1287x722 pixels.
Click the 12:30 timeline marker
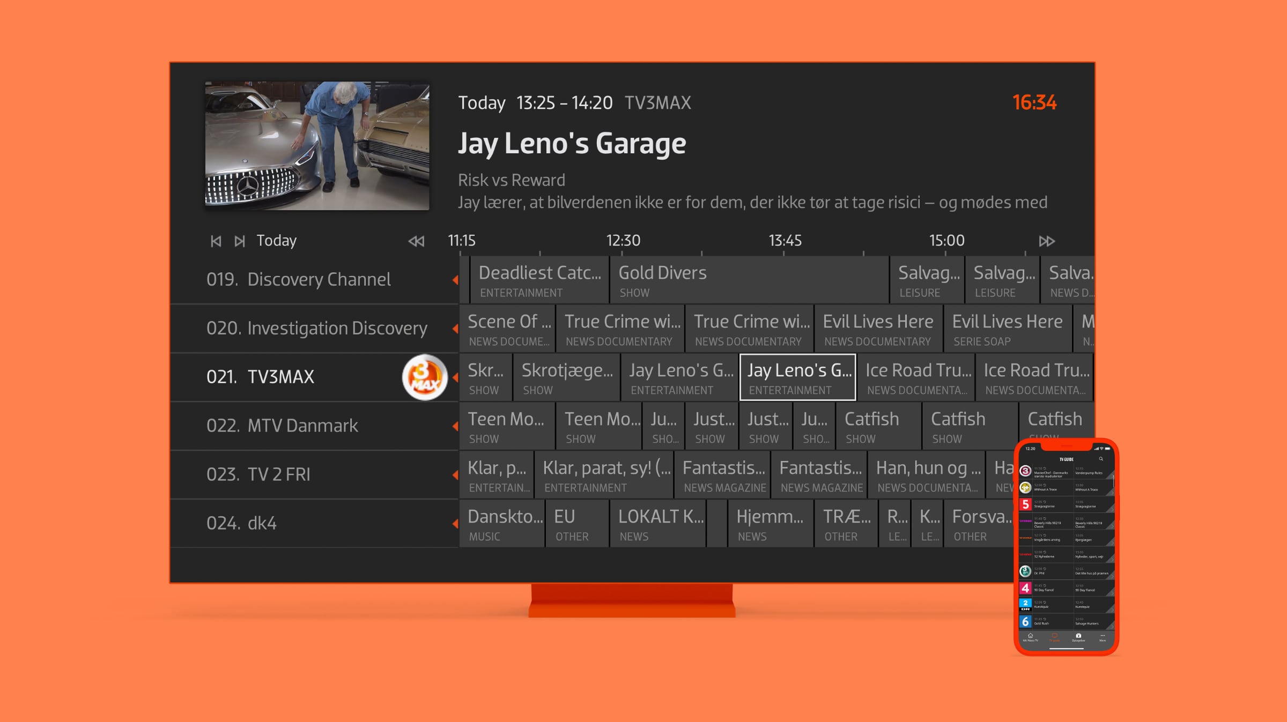point(623,241)
